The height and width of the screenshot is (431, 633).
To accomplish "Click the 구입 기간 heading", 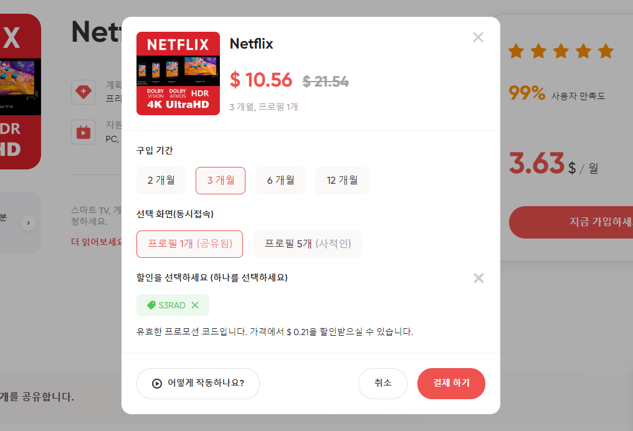I will (x=155, y=151).
